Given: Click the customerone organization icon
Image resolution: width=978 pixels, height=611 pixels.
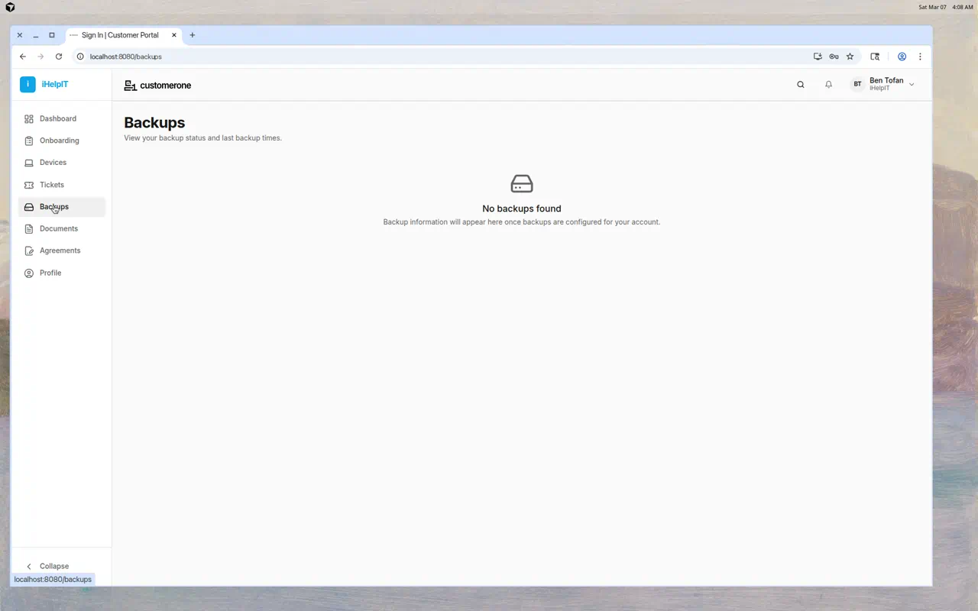Looking at the screenshot, I should click(x=130, y=86).
